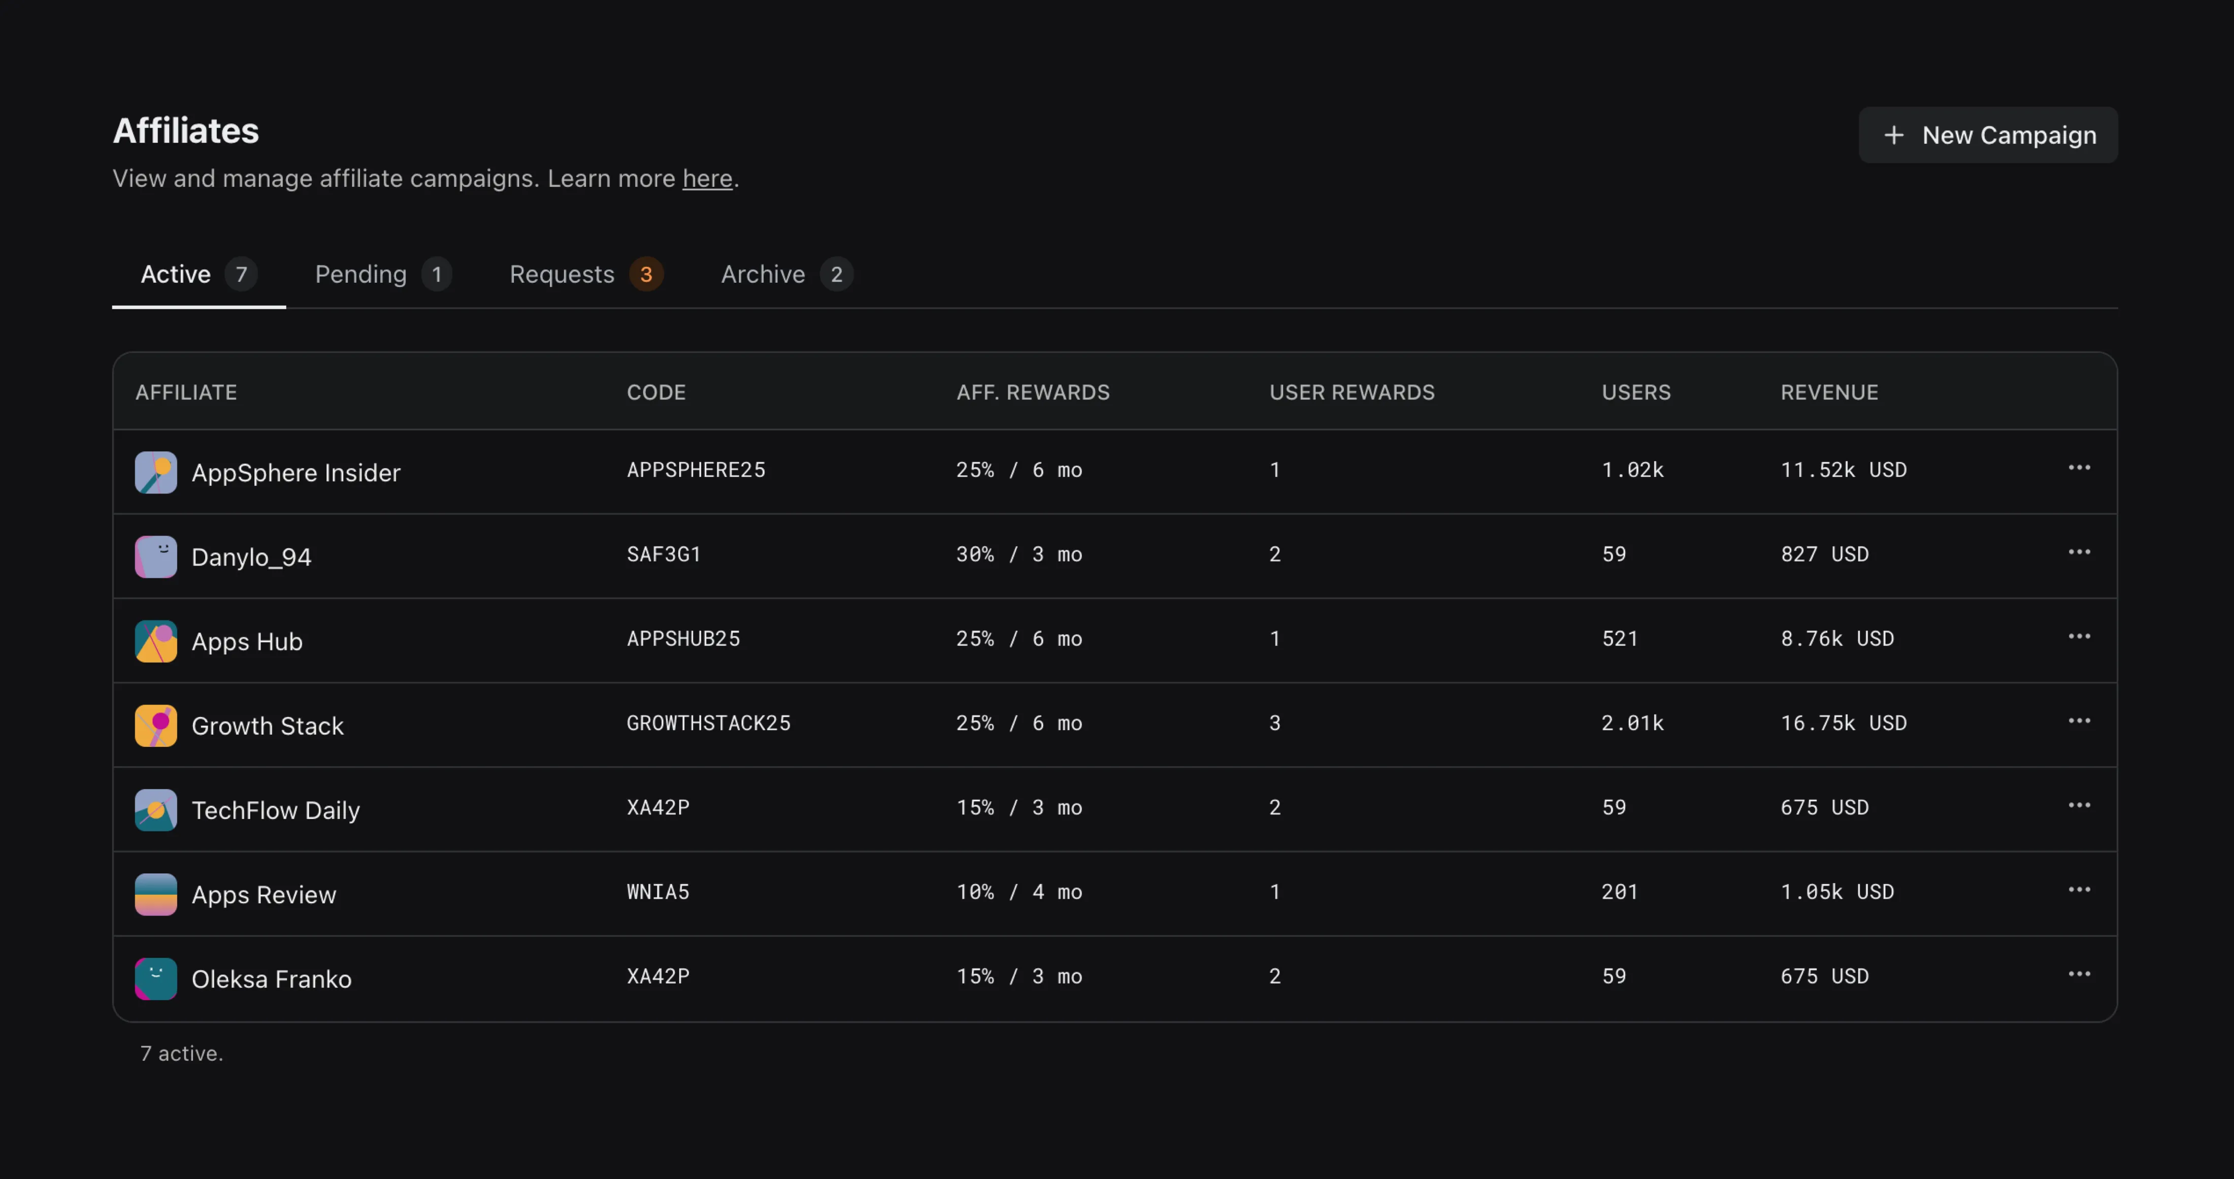Click the Danylo_94 profile avatar

[156, 556]
